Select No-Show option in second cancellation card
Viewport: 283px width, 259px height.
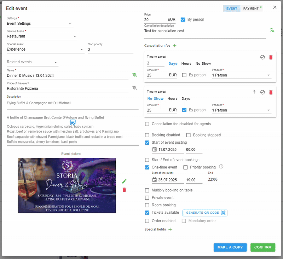tap(155, 99)
